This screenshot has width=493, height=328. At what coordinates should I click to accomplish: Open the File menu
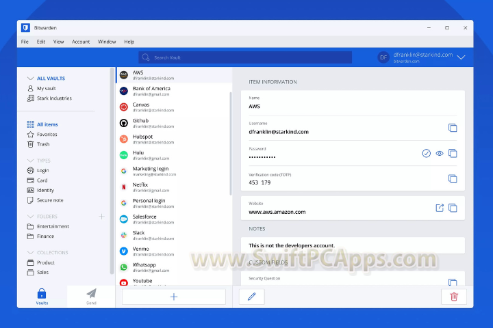25,42
